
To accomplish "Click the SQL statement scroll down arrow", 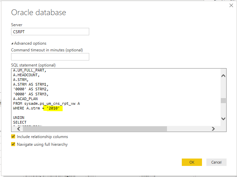I will click(x=223, y=119).
